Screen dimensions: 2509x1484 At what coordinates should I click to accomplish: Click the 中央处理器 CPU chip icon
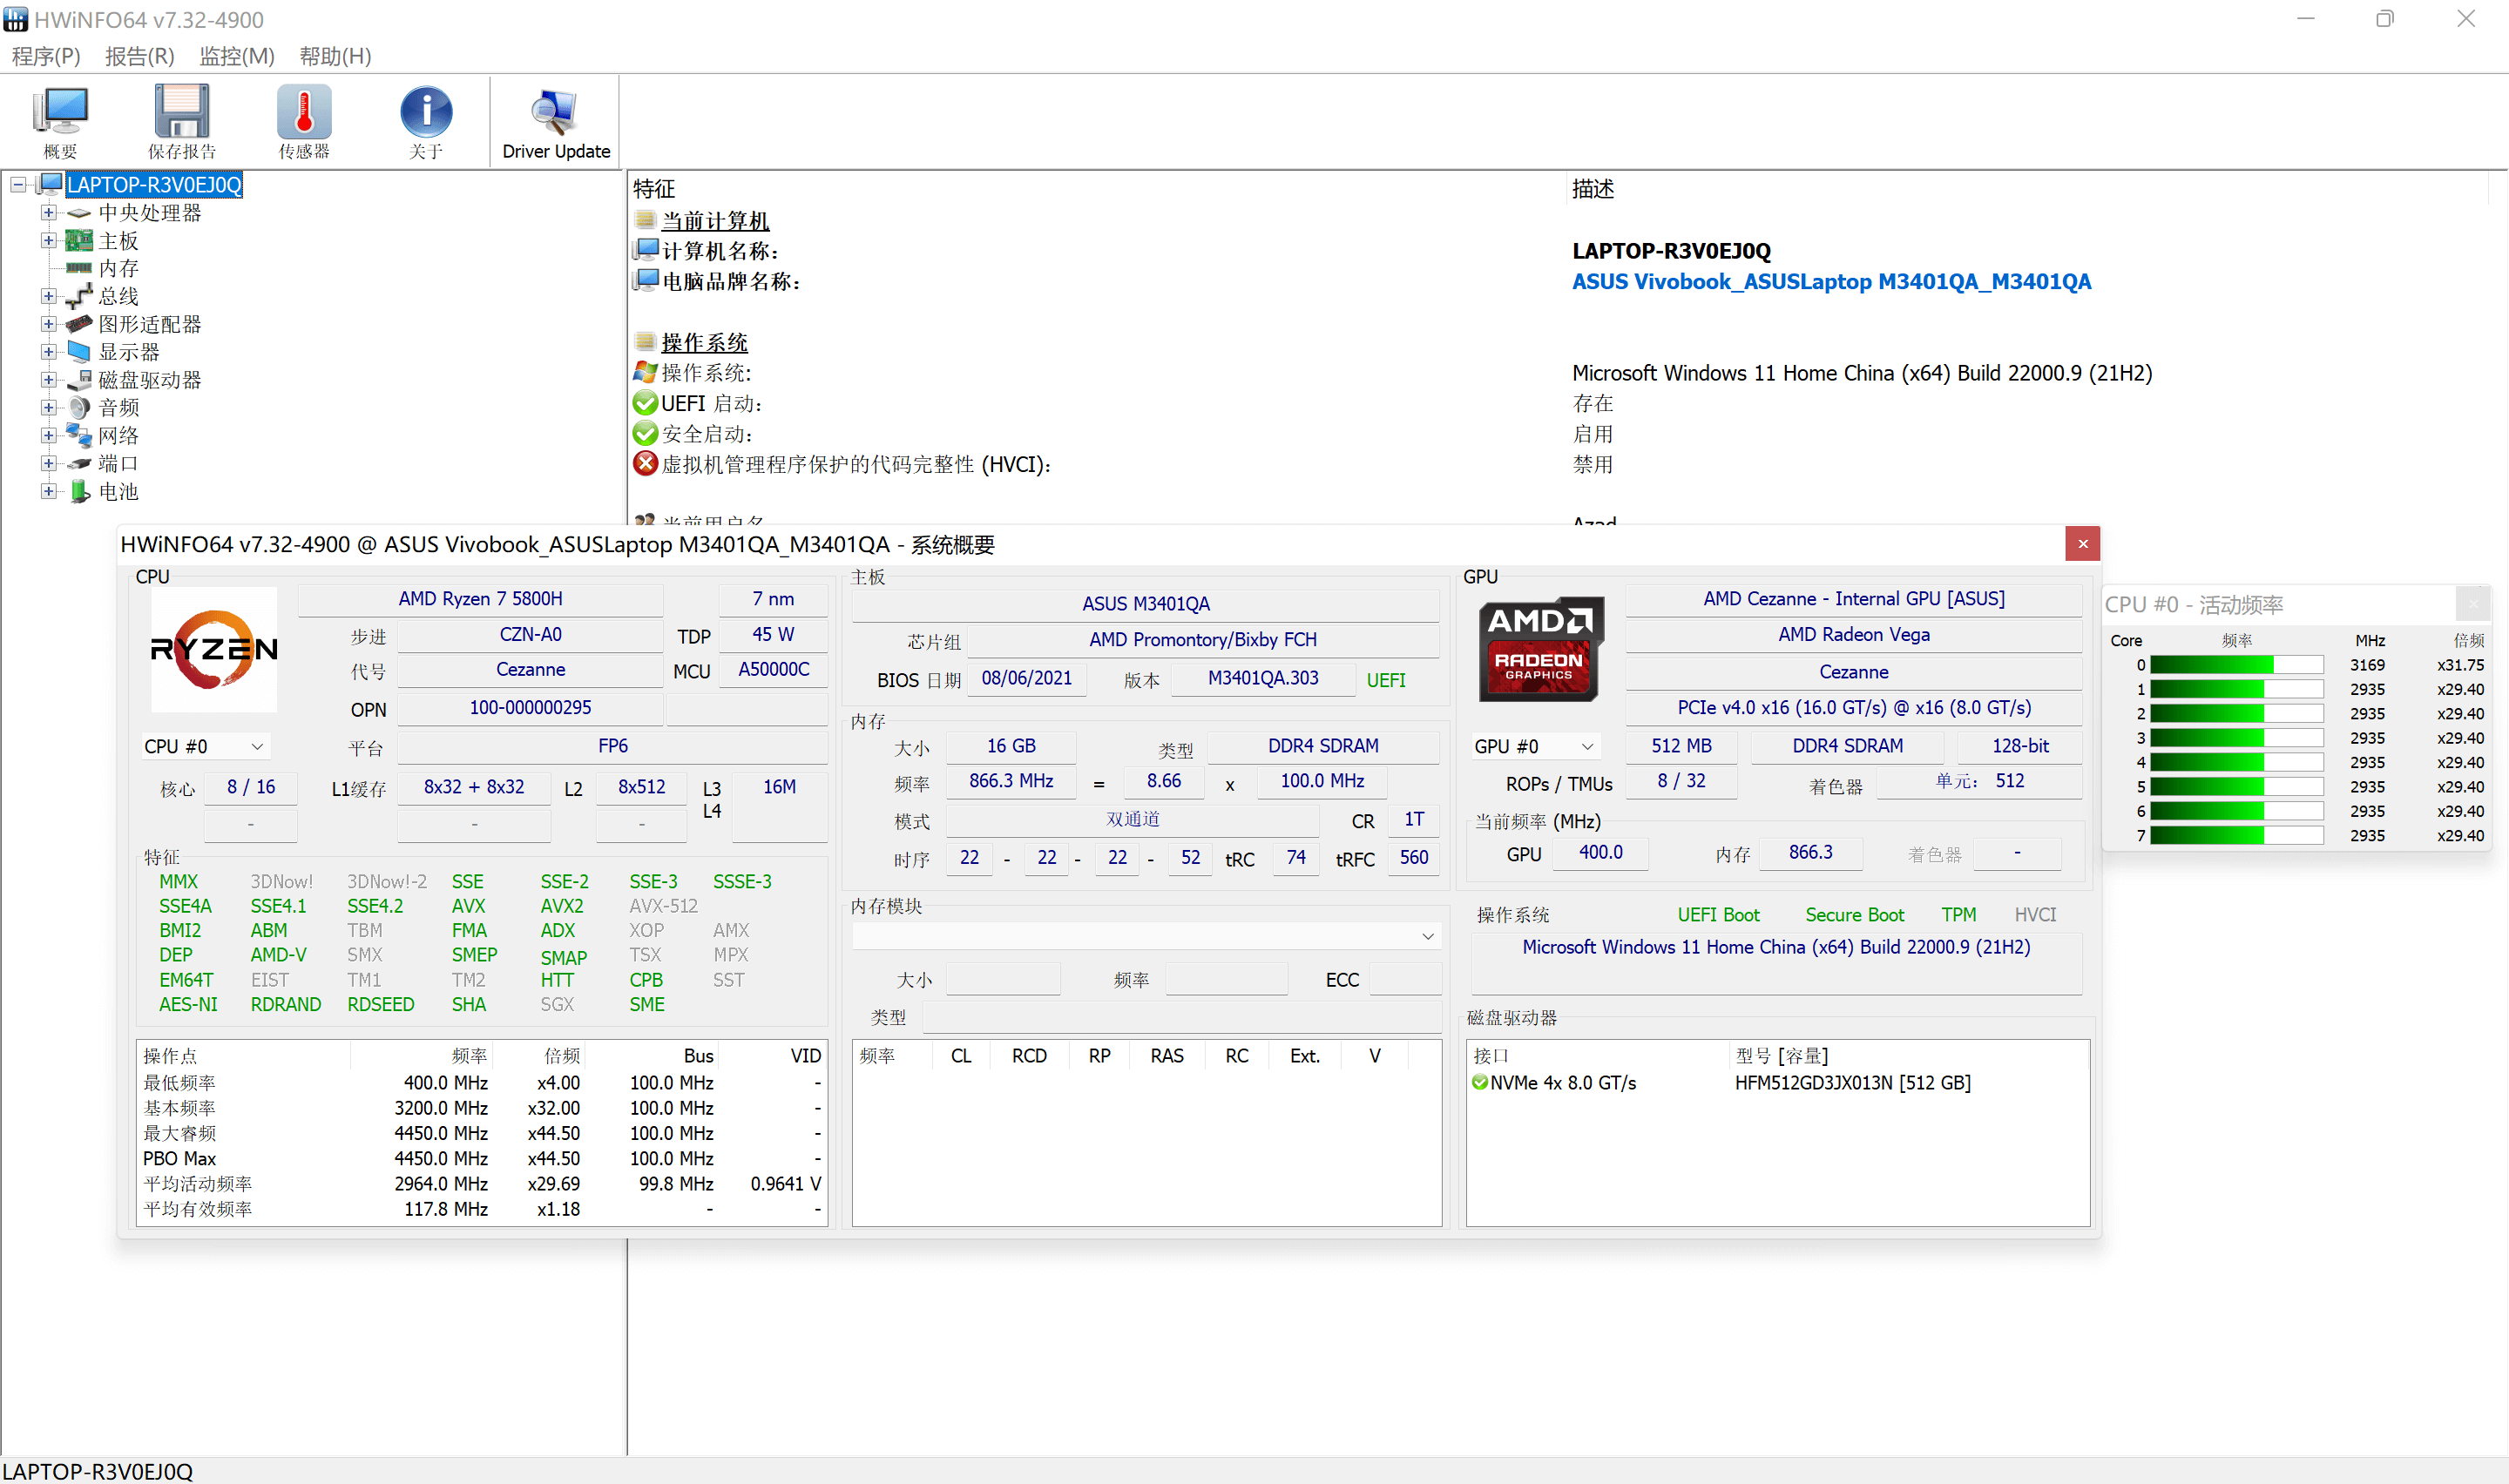click(79, 213)
